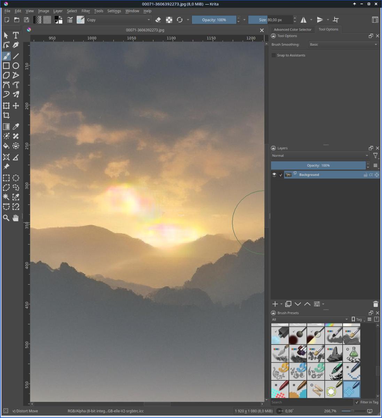Toggle preserve alpha checkerboard button
The image size is (382, 418).
(169, 20)
